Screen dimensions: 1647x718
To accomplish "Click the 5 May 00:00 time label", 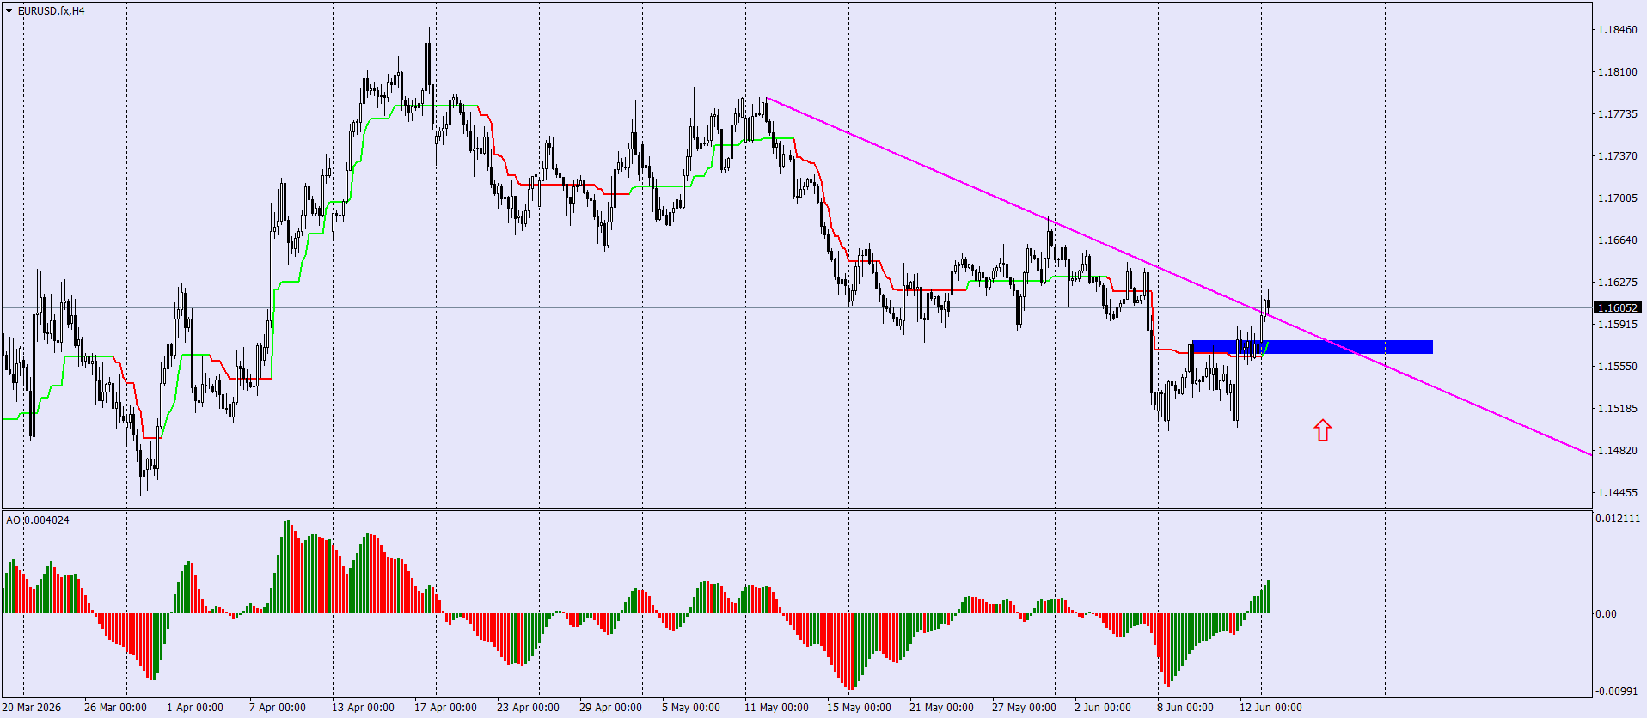I will 691,708.
